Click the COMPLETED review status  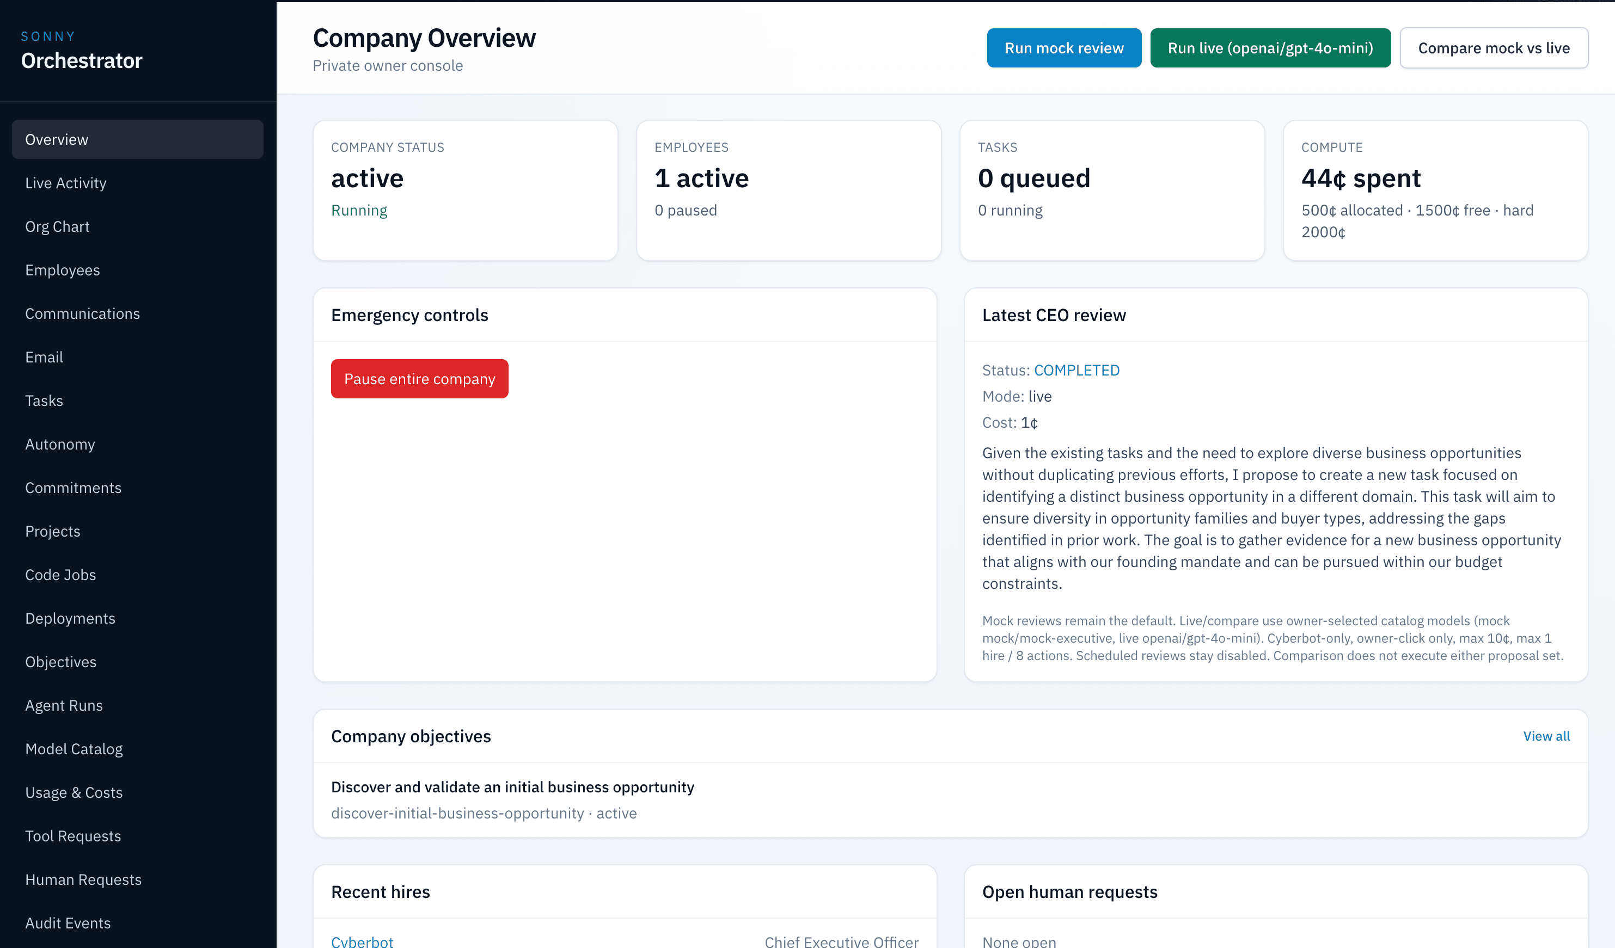click(x=1076, y=370)
